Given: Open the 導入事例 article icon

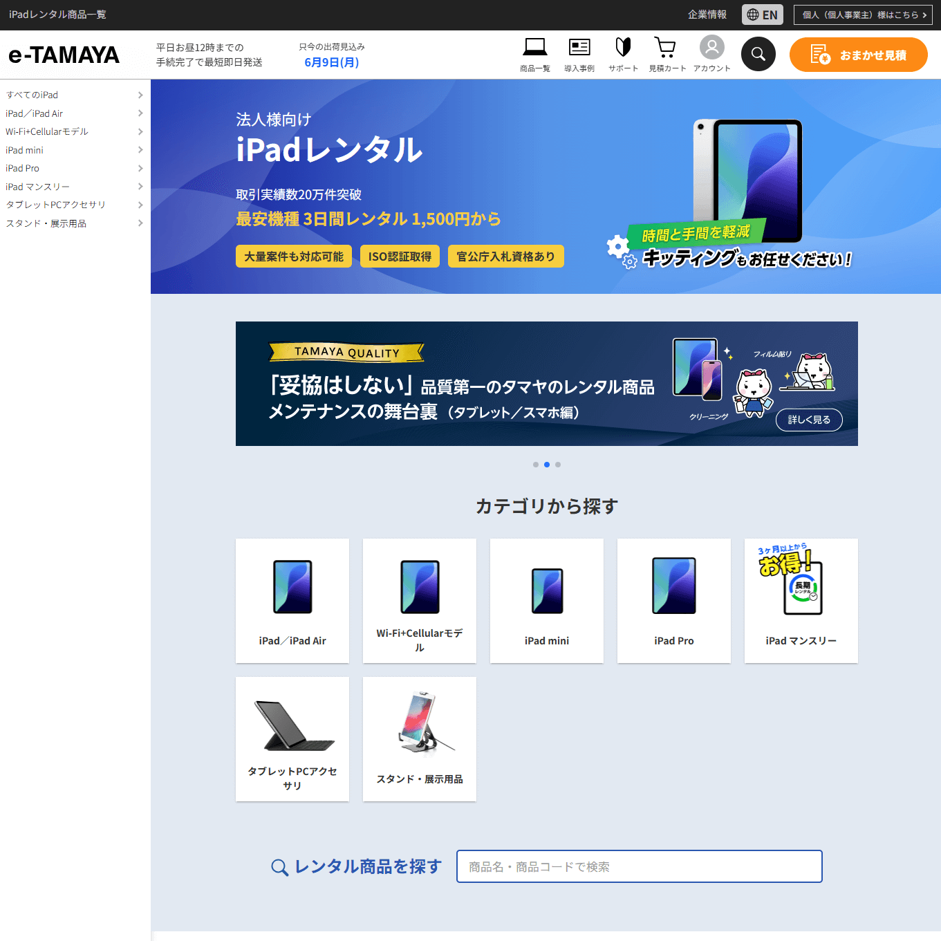Looking at the screenshot, I should pyautogui.click(x=579, y=55).
